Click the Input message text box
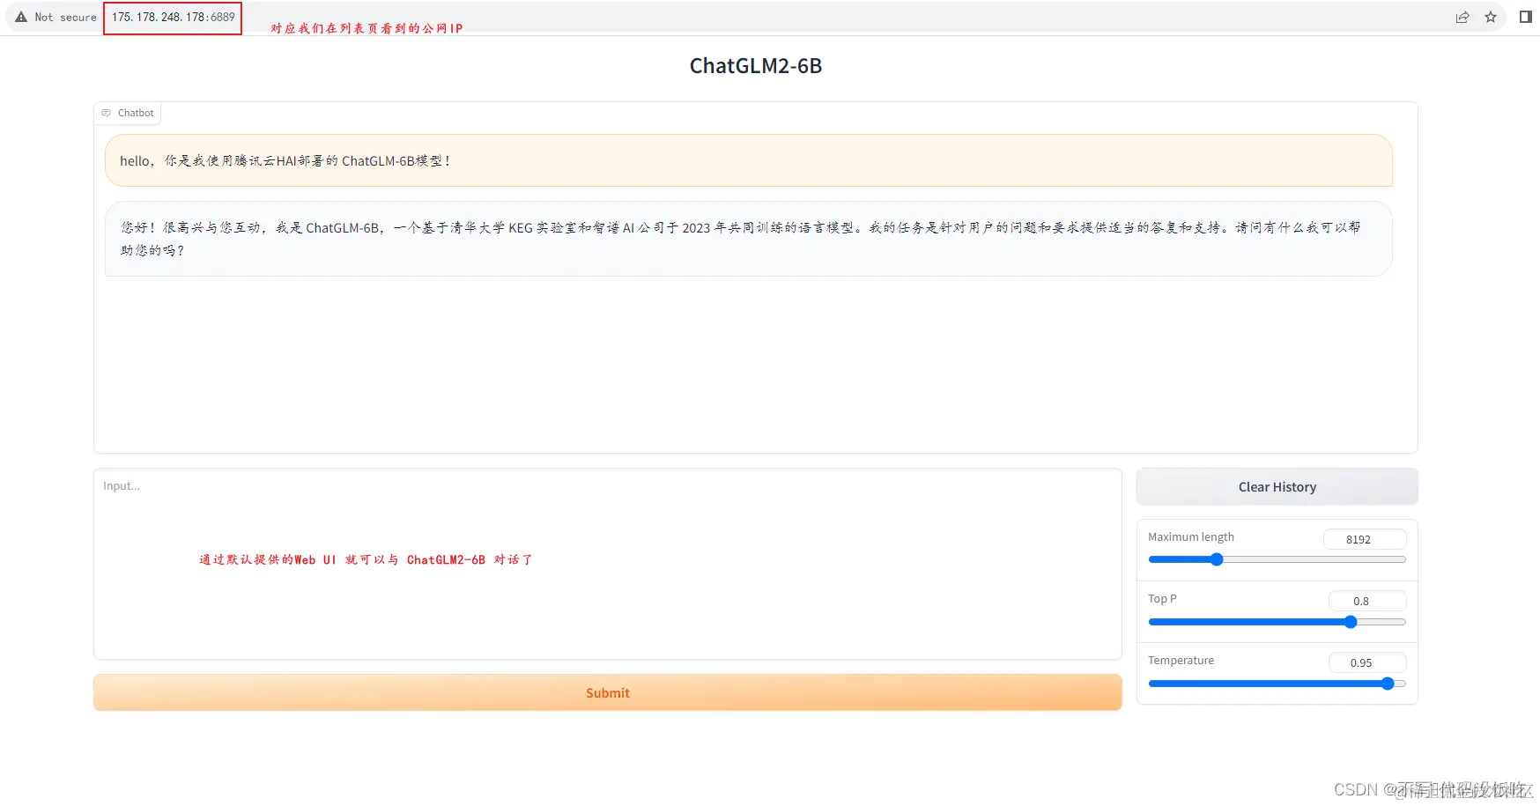This screenshot has height=806, width=1540. pos(608,564)
